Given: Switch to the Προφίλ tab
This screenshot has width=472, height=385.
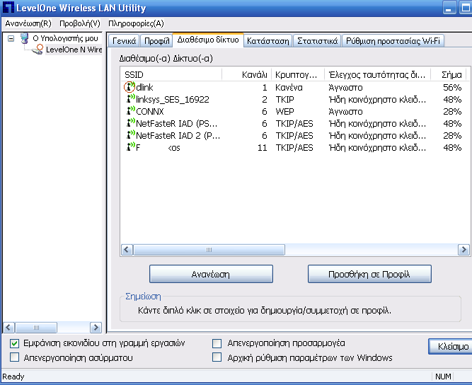Looking at the screenshot, I should (156, 41).
